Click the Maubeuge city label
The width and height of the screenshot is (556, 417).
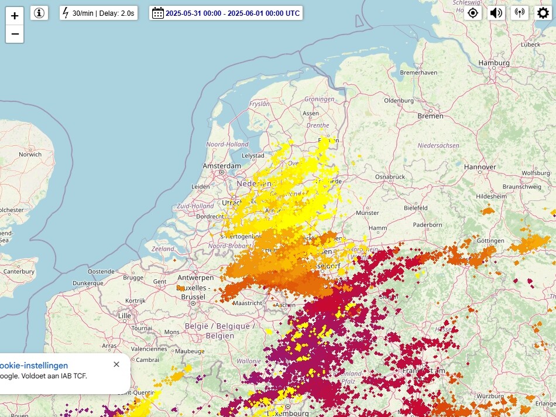pyautogui.click(x=190, y=352)
